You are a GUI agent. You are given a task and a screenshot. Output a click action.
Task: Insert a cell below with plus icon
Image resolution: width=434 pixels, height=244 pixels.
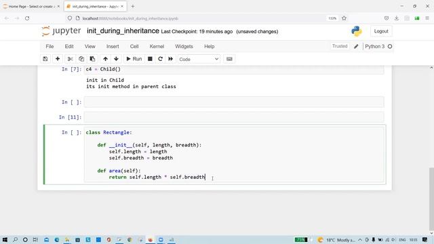(x=58, y=59)
